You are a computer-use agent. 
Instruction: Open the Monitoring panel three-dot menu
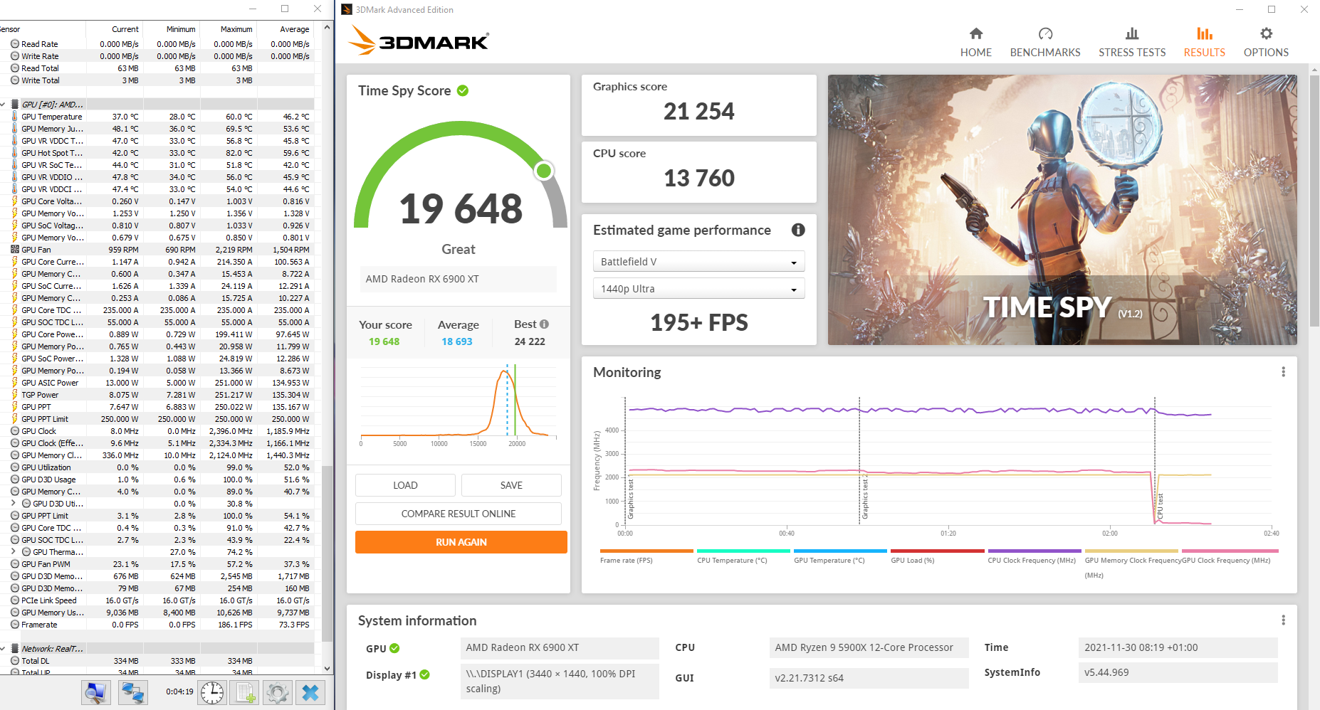tap(1283, 372)
